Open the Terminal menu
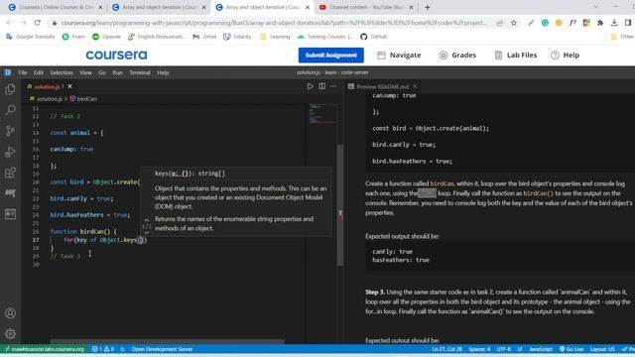Image resolution: width=635 pixels, height=357 pixels. coord(140,72)
